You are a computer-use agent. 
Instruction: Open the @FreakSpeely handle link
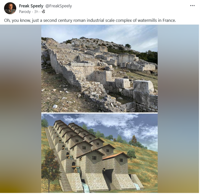59,6
